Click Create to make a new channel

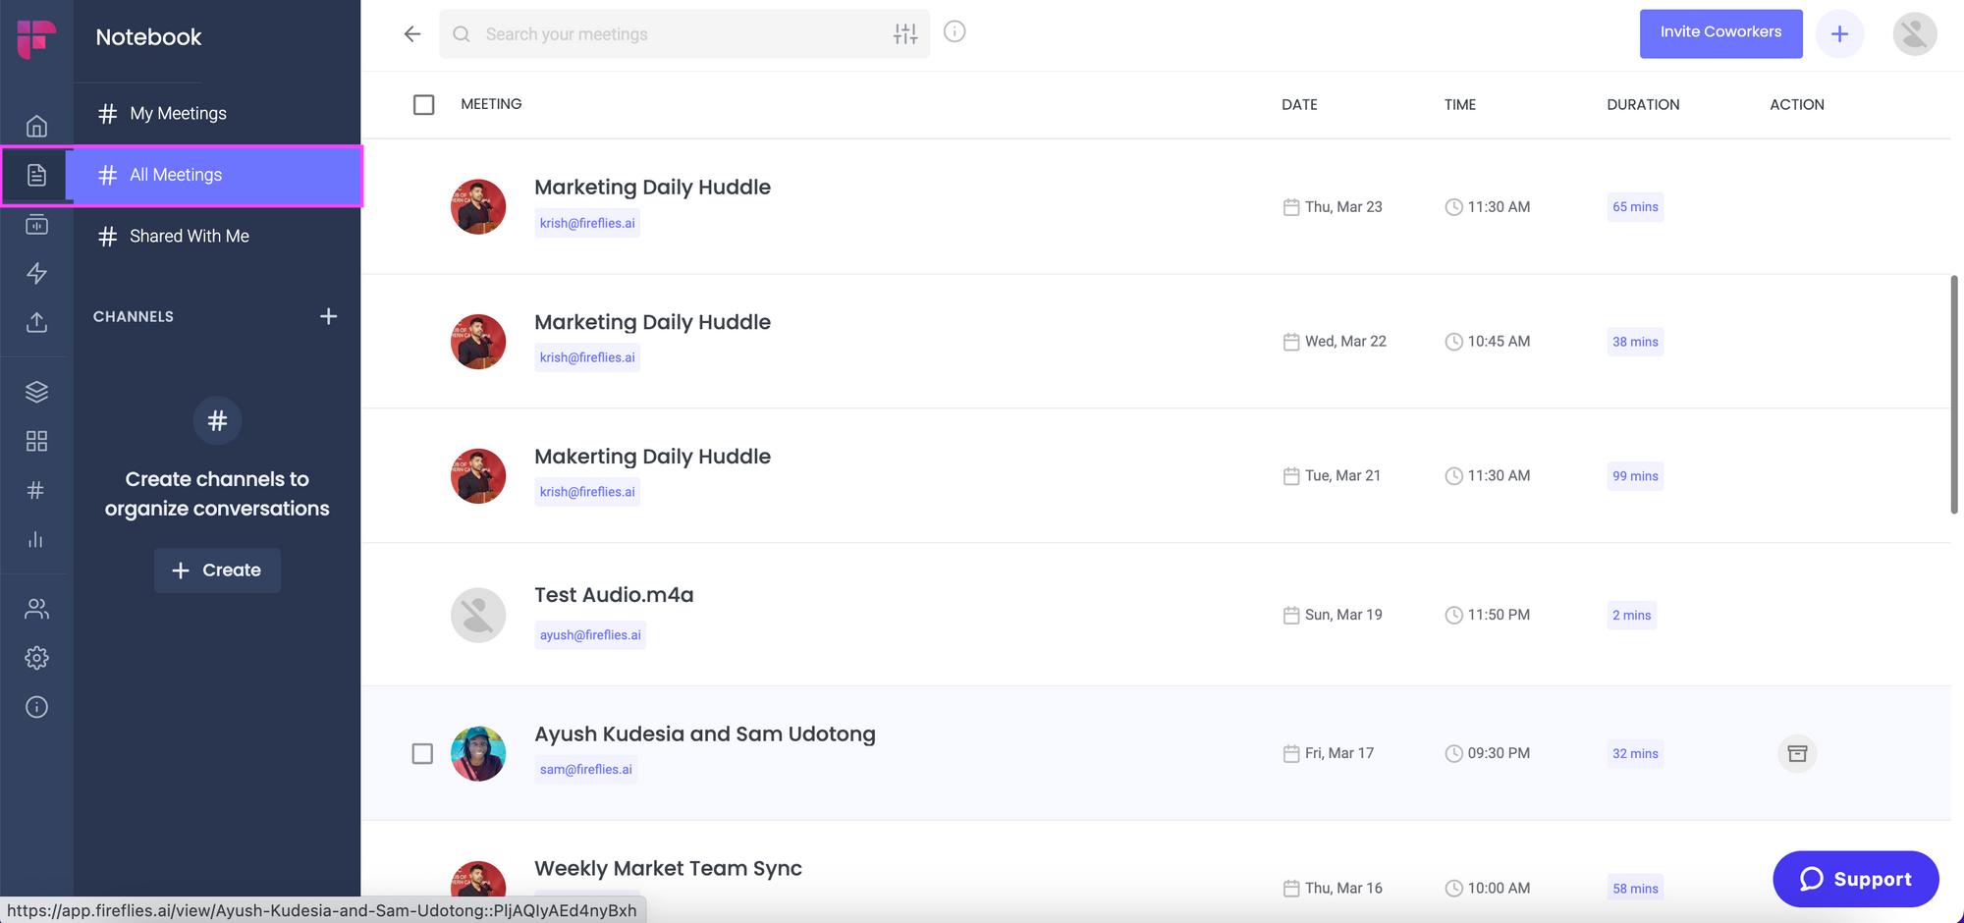(217, 570)
